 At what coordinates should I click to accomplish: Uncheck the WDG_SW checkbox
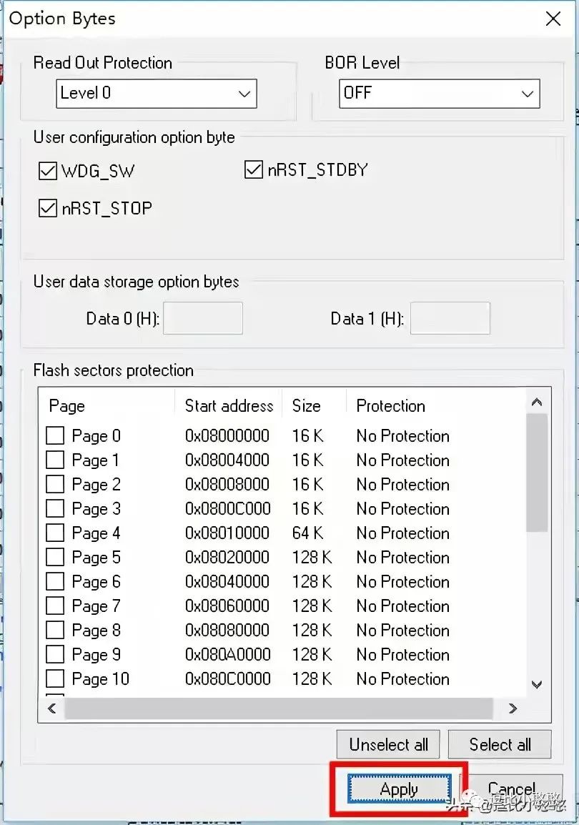click(48, 172)
